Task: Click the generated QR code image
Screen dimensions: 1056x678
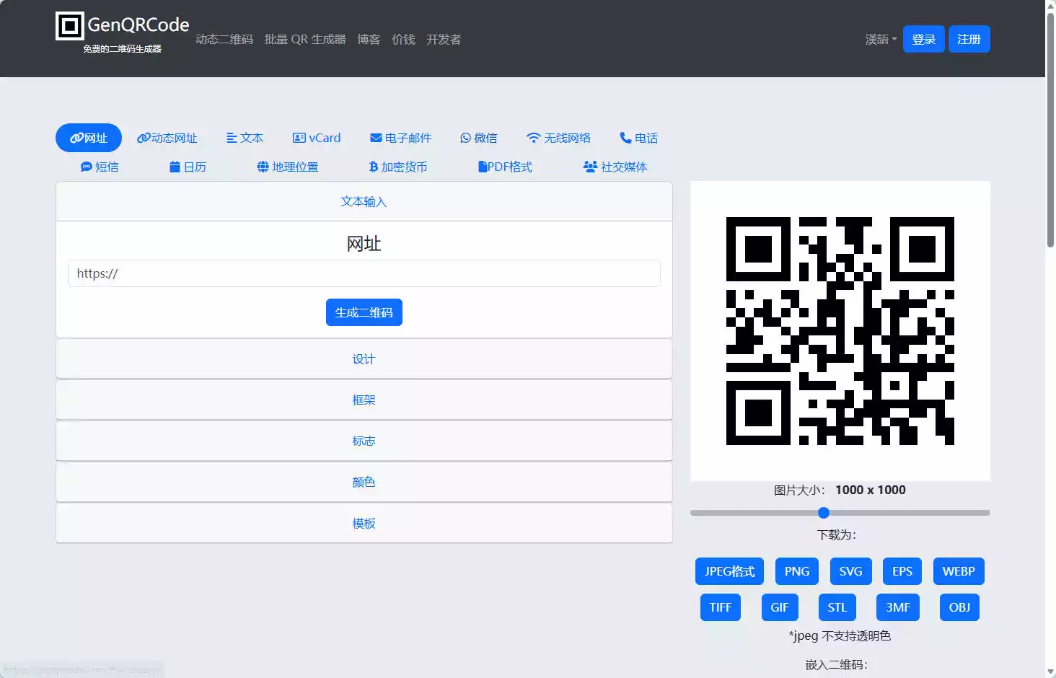Action: [x=840, y=331]
